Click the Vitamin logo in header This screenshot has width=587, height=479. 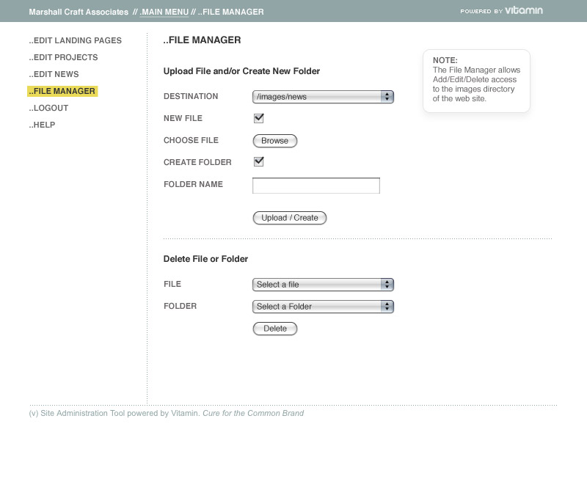pos(523,11)
